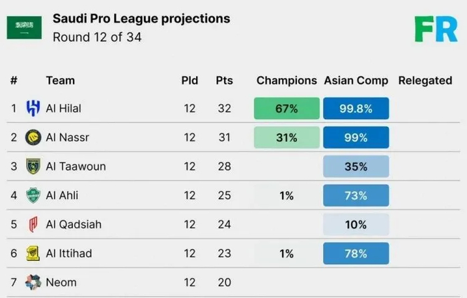Screen dimensions: 467x298
Task: Select Al Nassr's 31% champions cell
Action: coord(286,138)
